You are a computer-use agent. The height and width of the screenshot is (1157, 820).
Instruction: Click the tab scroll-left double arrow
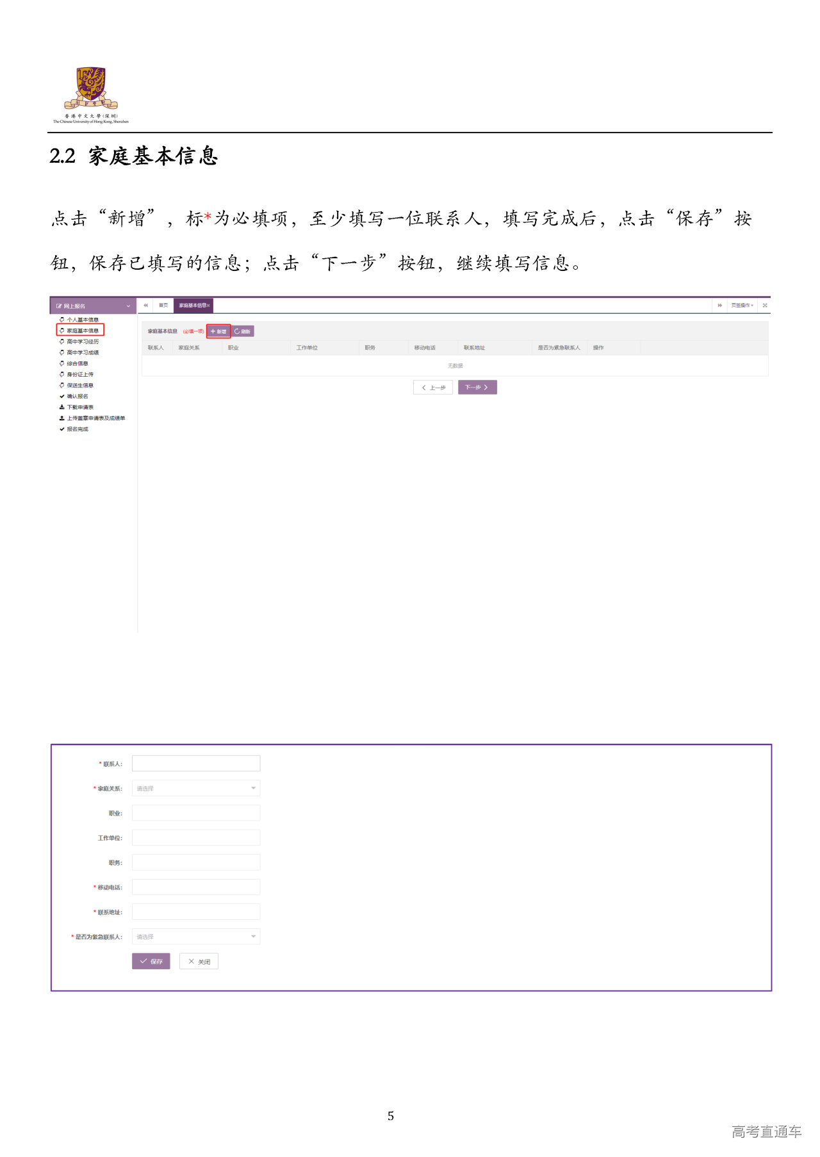[146, 306]
